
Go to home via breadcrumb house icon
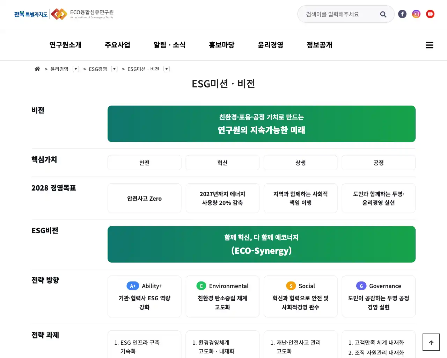(37, 69)
